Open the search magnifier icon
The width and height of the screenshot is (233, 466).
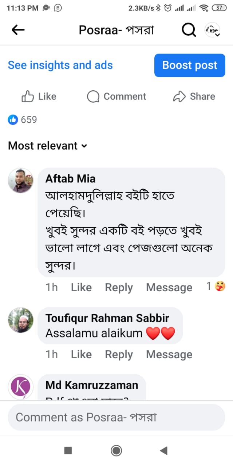click(x=189, y=30)
